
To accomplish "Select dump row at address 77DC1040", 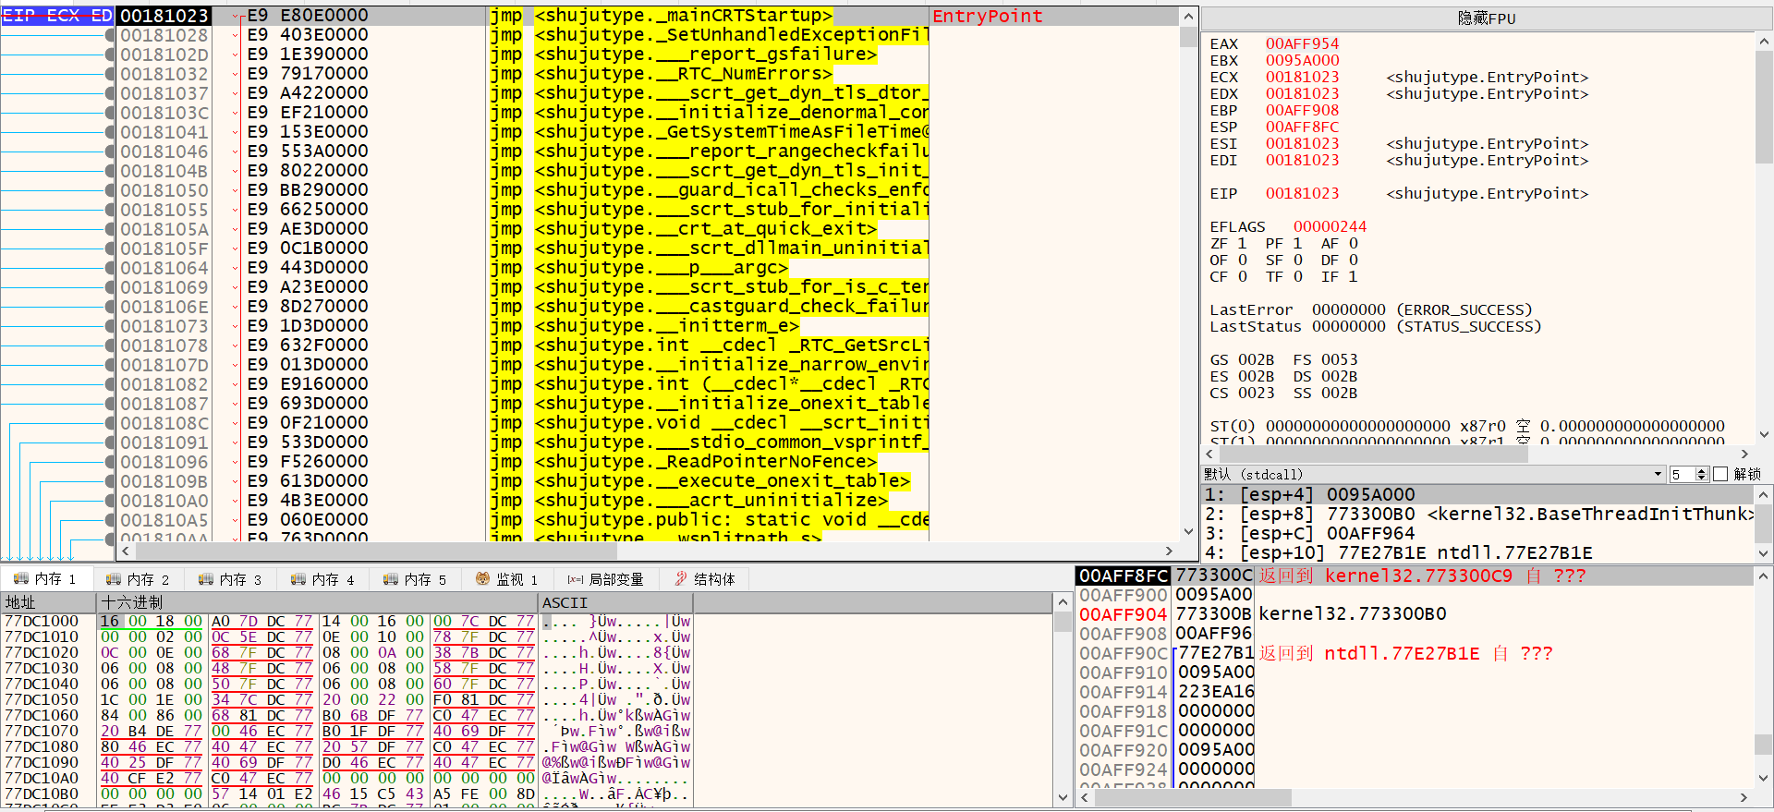I will (347, 684).
